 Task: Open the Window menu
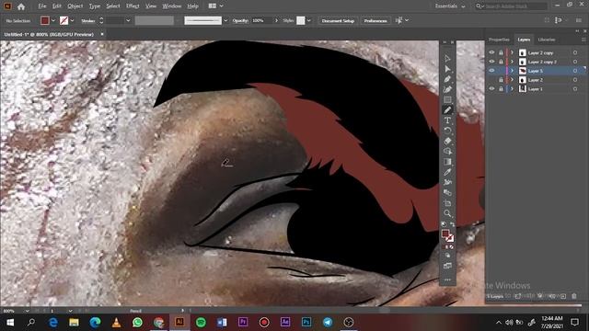click(x=172, y=6)
